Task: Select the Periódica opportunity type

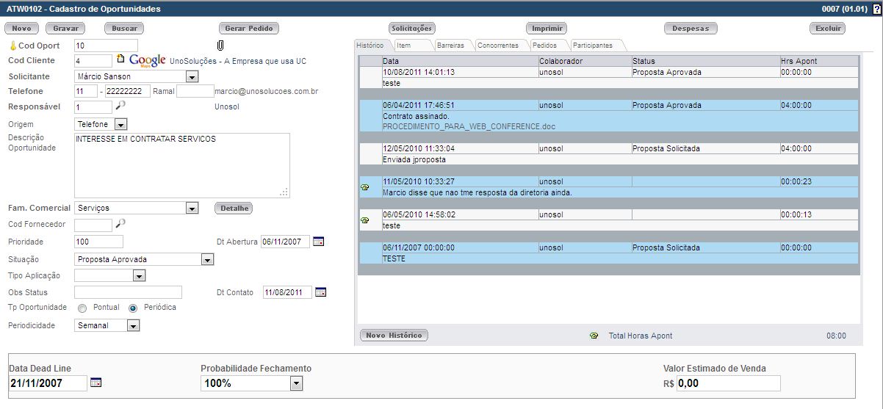Action: click(x=133, y=308)
